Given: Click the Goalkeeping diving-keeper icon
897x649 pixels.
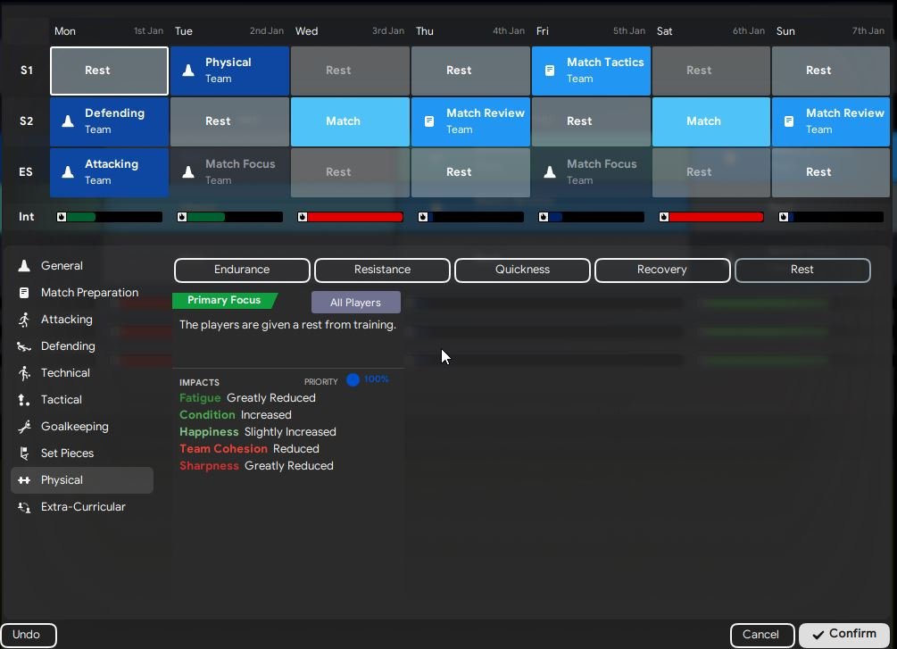Looking at the screenshot, I should pyautogui.click(x=24, y=427).
